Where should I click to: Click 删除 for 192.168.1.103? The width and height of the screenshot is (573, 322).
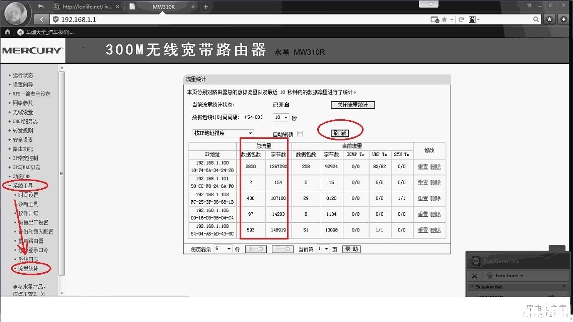[x=435, y=198]
